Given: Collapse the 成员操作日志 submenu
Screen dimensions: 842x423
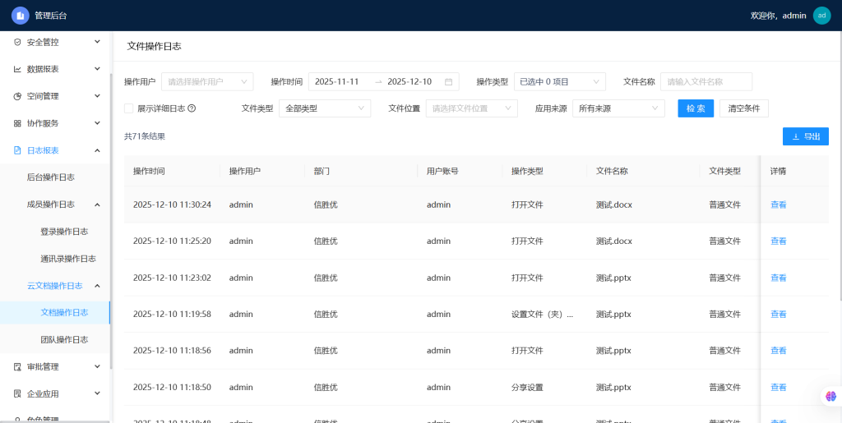Looking at the screenshot, I should click(97, 205).
